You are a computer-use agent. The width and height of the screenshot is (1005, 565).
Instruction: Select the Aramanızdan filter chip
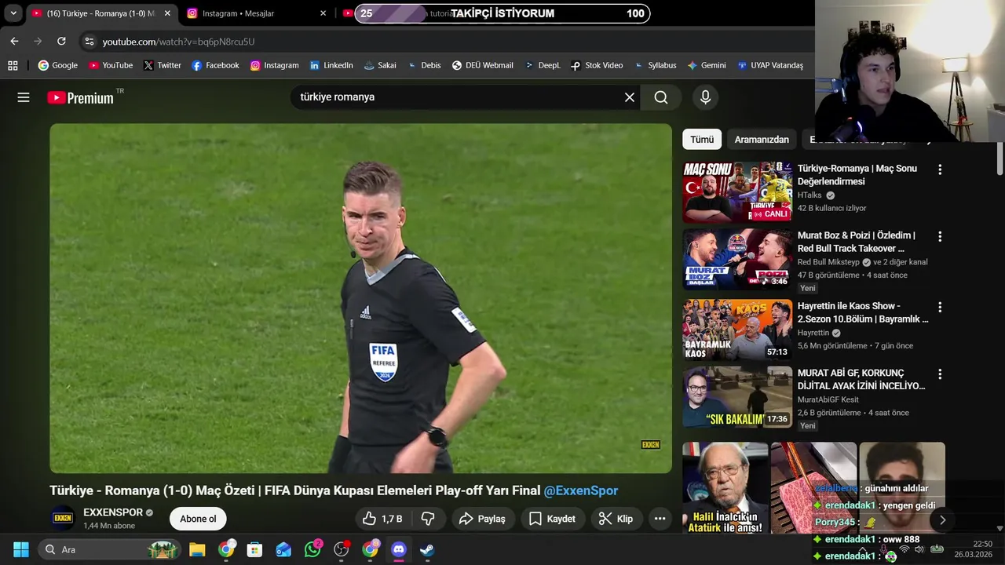[x=762, y=140]
